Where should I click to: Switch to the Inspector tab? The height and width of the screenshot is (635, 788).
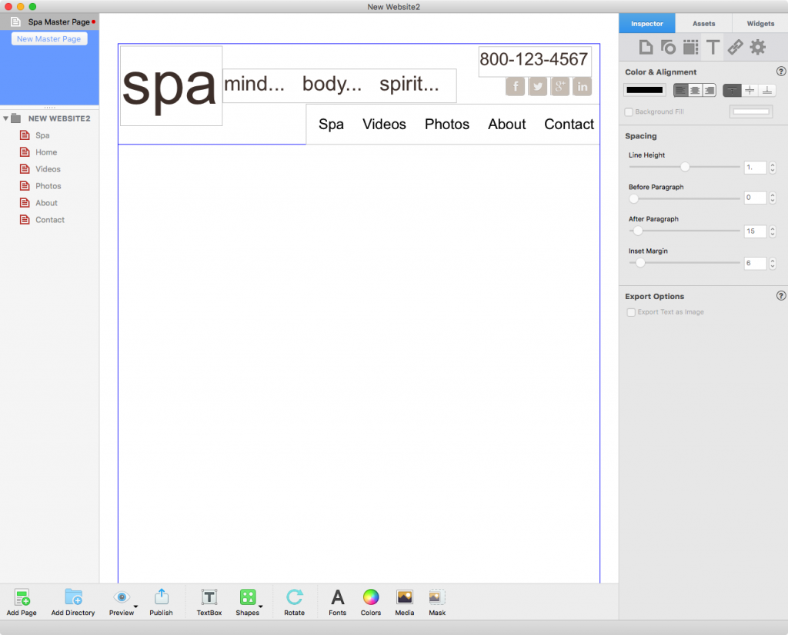click(x=646, y=24)
